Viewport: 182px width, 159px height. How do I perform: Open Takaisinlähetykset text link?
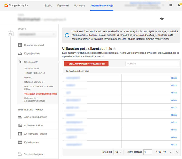coord(34,155)
